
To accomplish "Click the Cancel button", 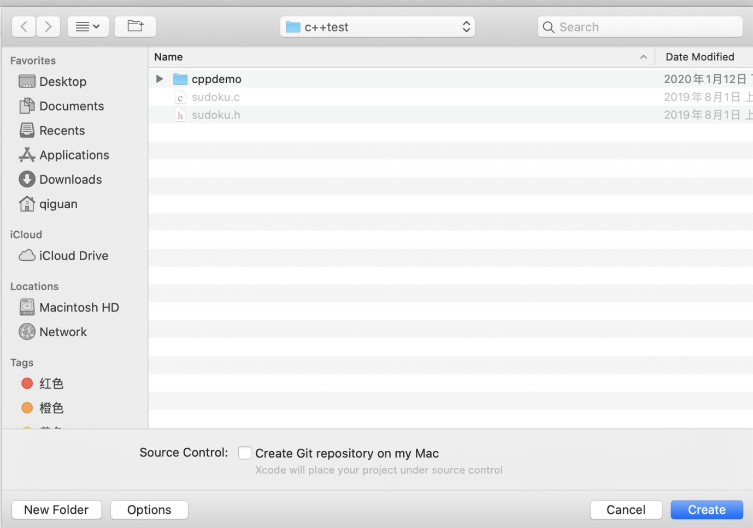I will [x=626, y=510].
